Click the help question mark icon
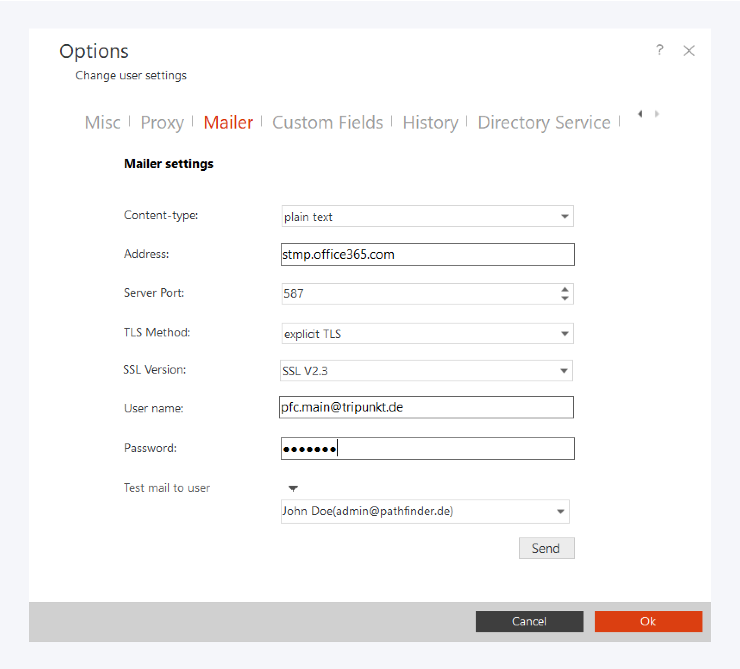This screenshot has width=740, height=669. [659, 50]
